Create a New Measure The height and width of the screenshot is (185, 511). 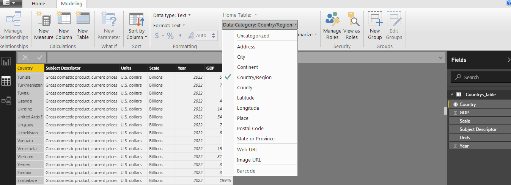click(x=44, y=26)
